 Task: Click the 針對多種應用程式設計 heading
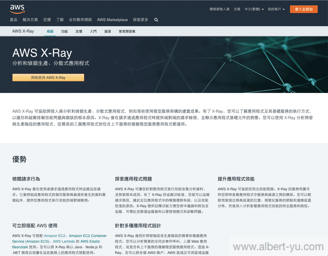(138, 226)
